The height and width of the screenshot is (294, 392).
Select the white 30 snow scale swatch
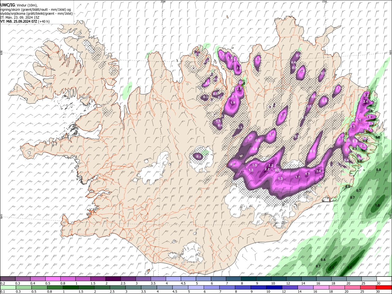384,279
